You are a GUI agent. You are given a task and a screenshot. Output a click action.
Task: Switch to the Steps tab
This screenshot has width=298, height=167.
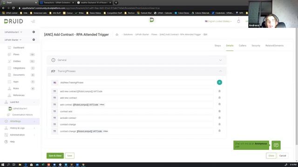click(x=217, y=45)
